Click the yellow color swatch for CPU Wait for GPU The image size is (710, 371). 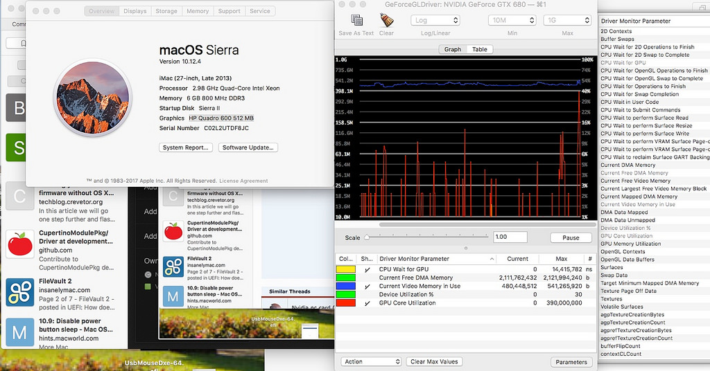pyautogui.click(x=346, y=269)
